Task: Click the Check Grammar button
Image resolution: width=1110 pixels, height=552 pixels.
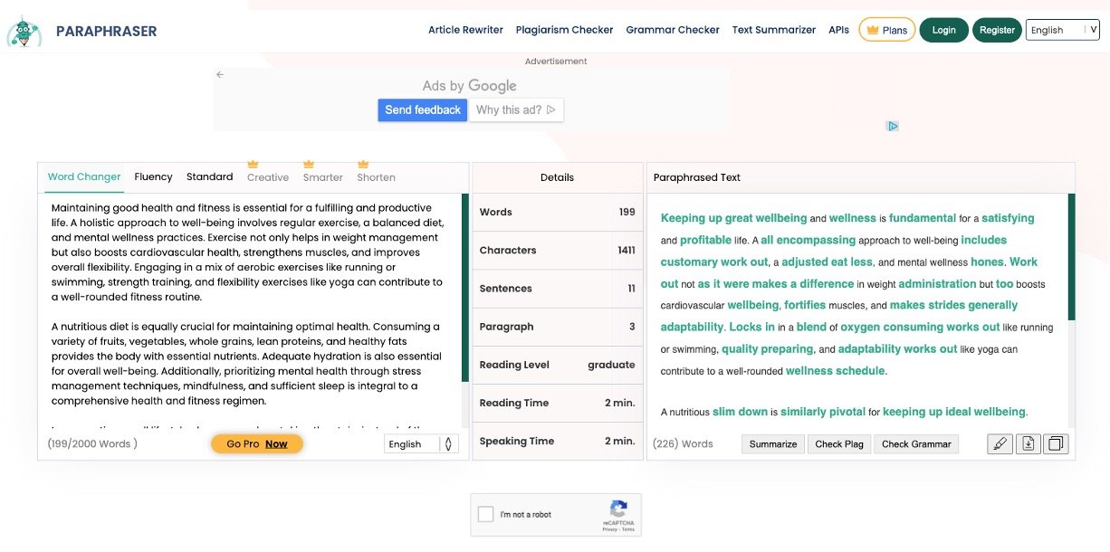Action: point(916,443)
